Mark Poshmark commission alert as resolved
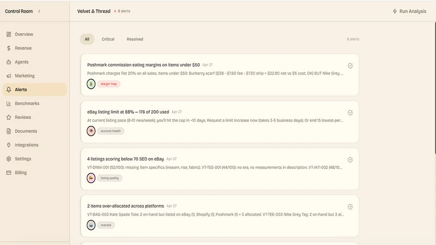436x245 pixels. tap(350, 65)
